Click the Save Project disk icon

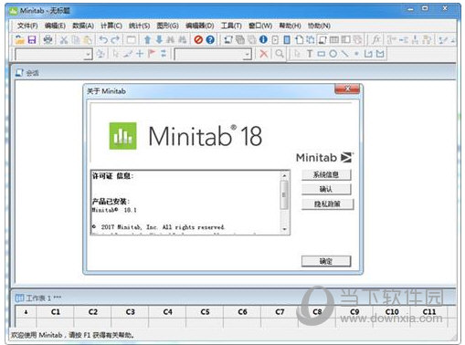click(32, 39)
